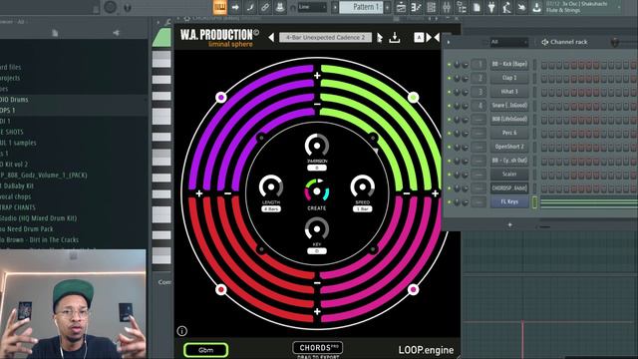Image resolution: width=638 pixels, height=359 pixels.
Task: Select the CHORDSP channel button
Action: tap(509, 188)
